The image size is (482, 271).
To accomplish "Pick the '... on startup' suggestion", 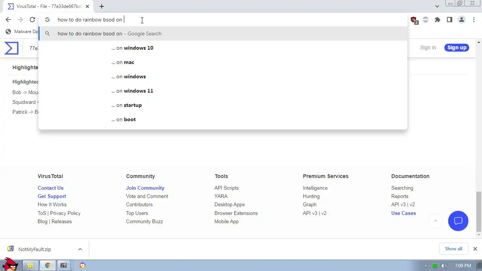I will pos(223,105).
